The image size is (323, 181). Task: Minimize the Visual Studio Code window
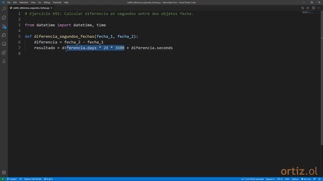click(304, 3)
